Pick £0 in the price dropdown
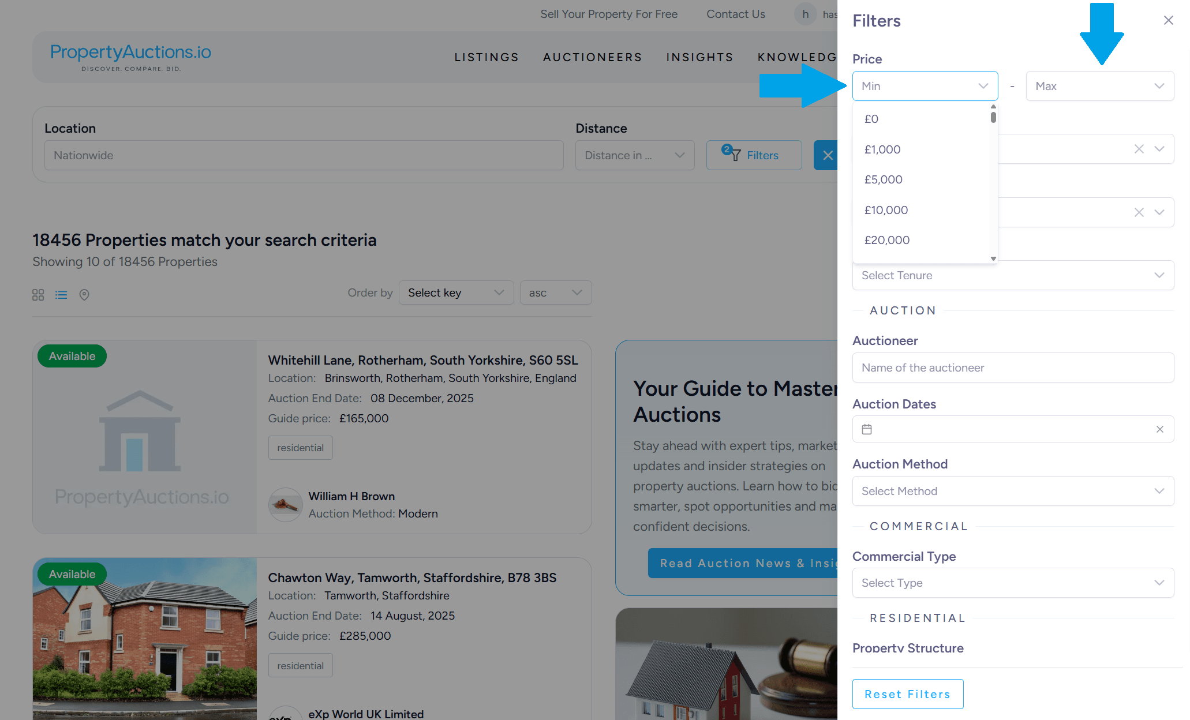This screenshot has width=1190, height=720. tap(871, 119)
